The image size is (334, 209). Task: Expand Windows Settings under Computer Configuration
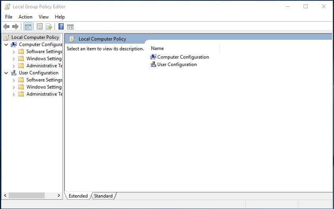(x=13, y=59)
